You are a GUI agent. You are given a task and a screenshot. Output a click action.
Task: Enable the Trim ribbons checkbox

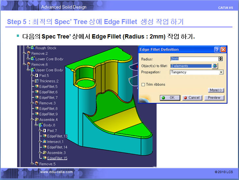[x=143, y=85]
